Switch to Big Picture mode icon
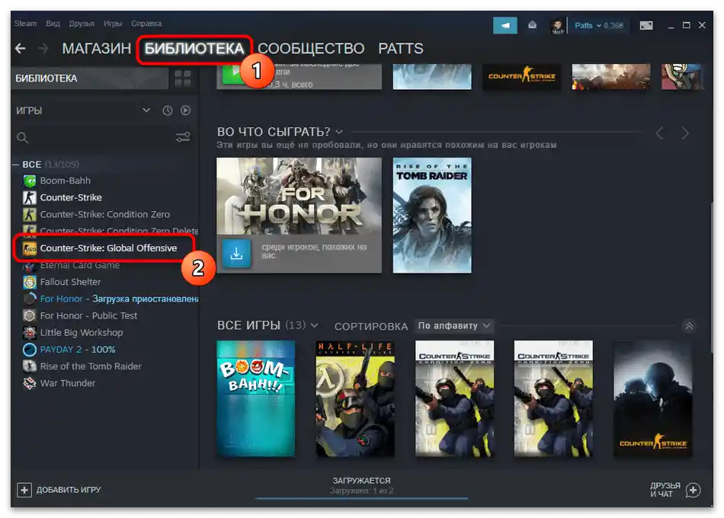The width and height of the screenshot is (724, 518). [x=646, y=25]
